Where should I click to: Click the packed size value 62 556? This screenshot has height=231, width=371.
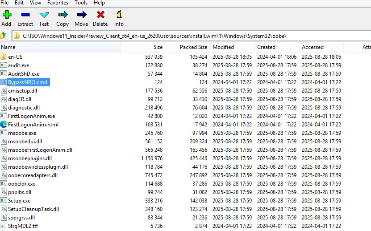coord(200,91)
